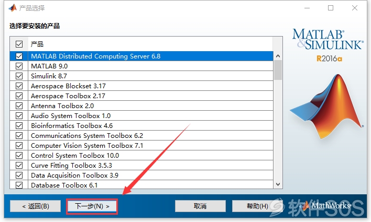This screenshot has width=371, height=222.
Task: Select the Database Toolbox 6.1 row text
Action: [x=64, y=185]
